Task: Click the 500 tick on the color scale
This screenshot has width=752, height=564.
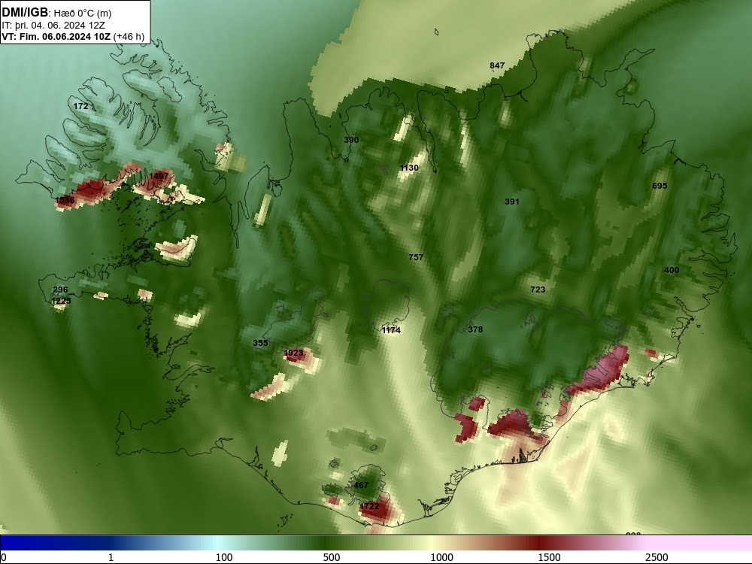Action: point(332,557)
